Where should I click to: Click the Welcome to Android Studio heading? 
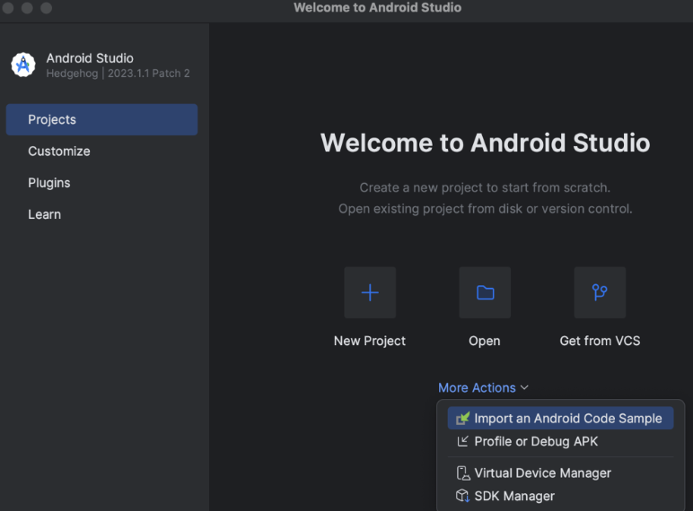(x=486, y=143)
